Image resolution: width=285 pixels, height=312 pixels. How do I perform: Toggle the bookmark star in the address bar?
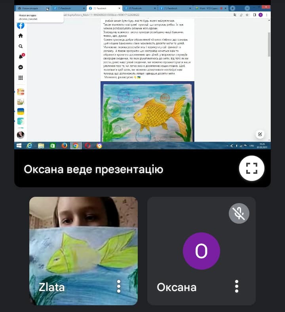(x=247, y=15)
